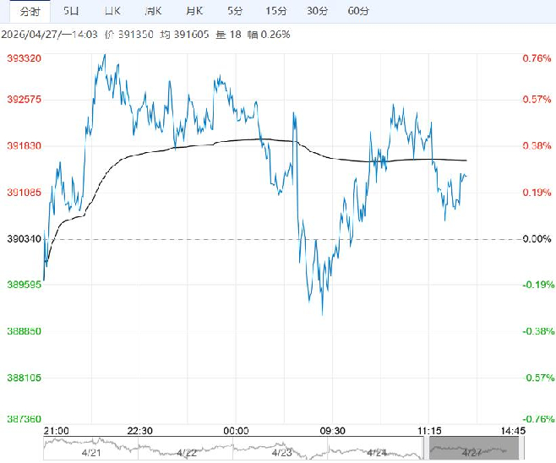Switch to the 15分 interval tab
Viewport: 556px width, 463px height.
point(275,11)
